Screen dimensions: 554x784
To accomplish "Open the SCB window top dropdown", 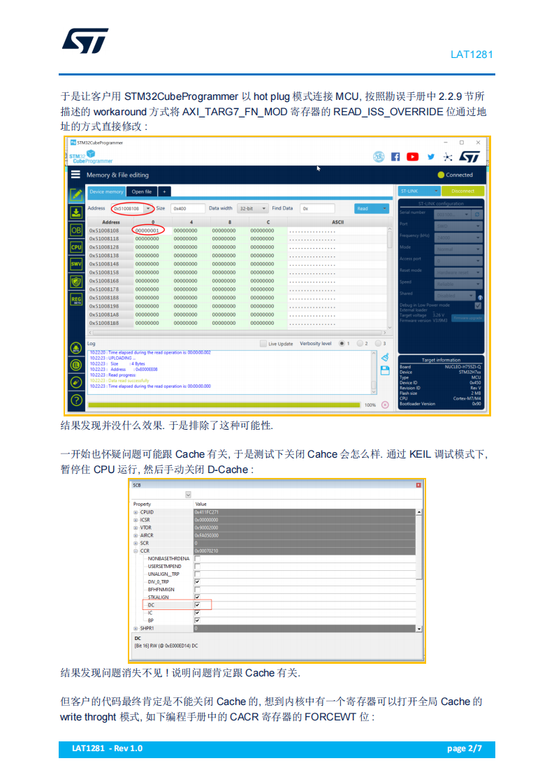I will point(189,495).
